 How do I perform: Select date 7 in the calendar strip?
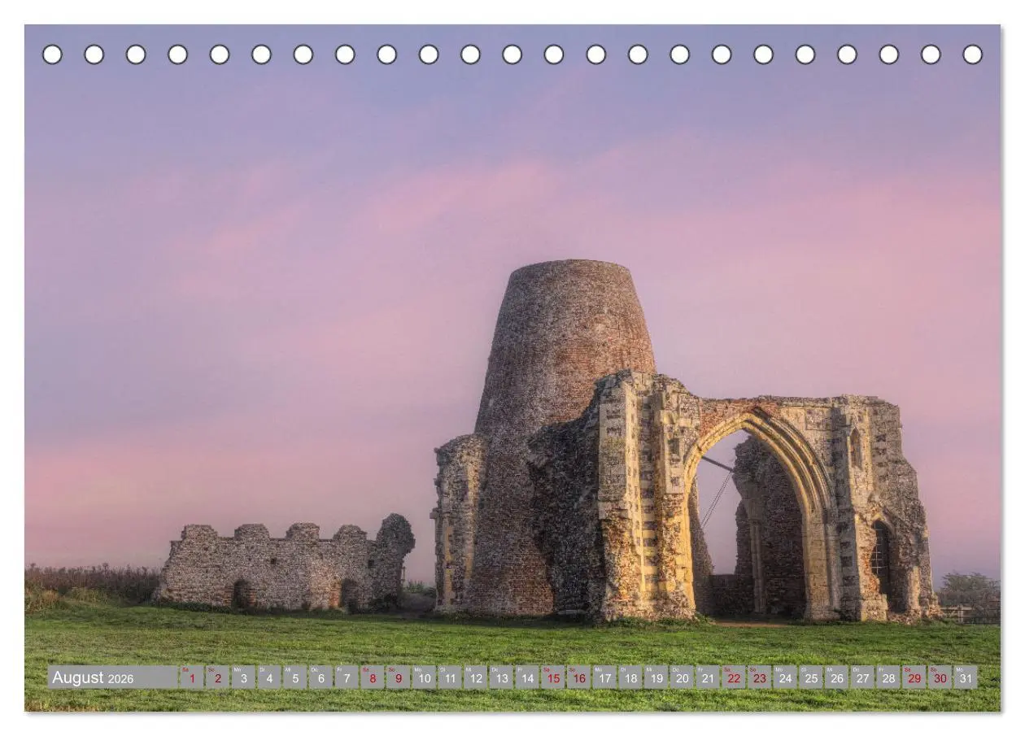pyautogui.click(x=347, y=677)
